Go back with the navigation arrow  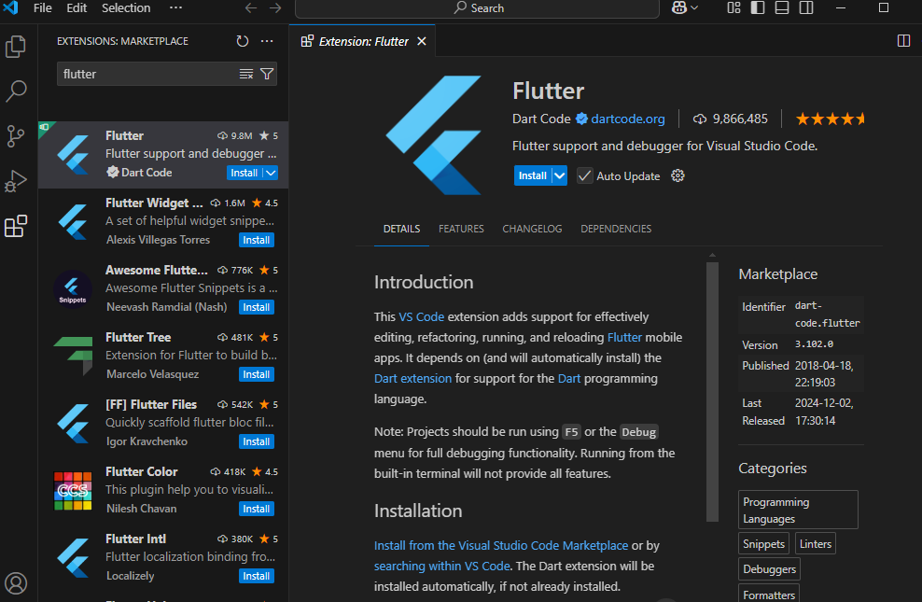pyautogui.click(x=251, y=8)
